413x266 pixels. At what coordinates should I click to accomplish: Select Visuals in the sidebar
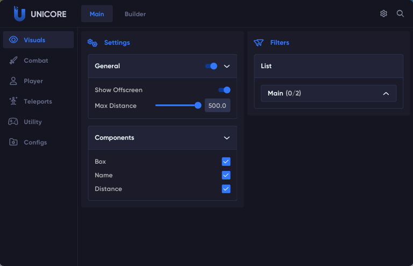[39, 40]
